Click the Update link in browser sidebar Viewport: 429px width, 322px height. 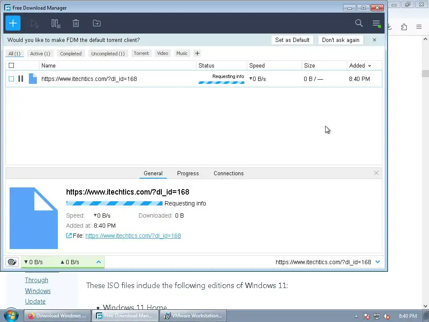35,301
